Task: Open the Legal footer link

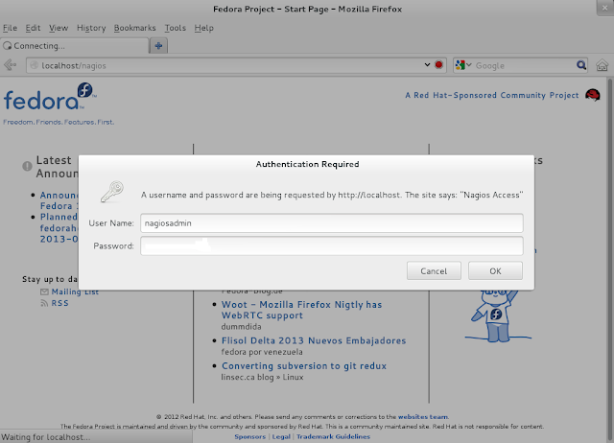Action: tap(281, 436)
